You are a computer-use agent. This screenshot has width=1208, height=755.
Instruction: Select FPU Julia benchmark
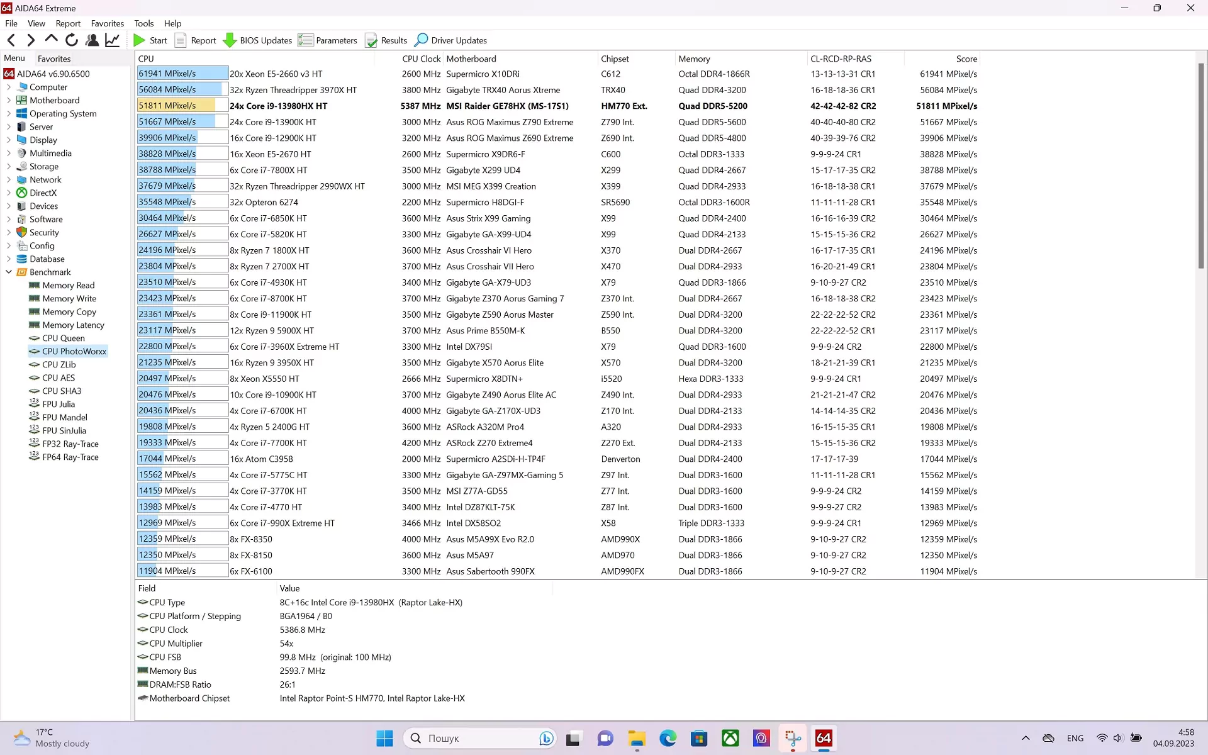click(x=58, y=404)
